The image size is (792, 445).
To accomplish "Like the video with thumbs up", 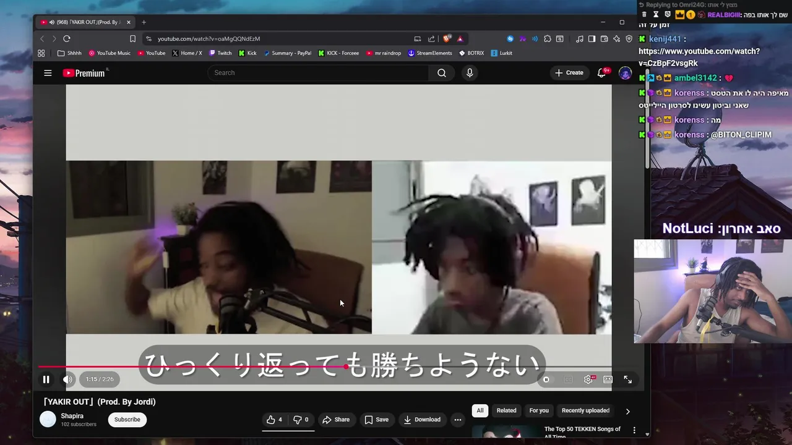I will (x=275, y=420).
